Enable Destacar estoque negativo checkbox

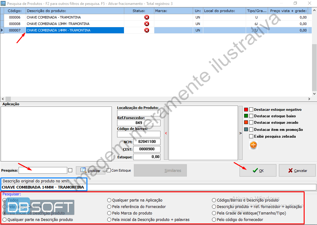251,110
